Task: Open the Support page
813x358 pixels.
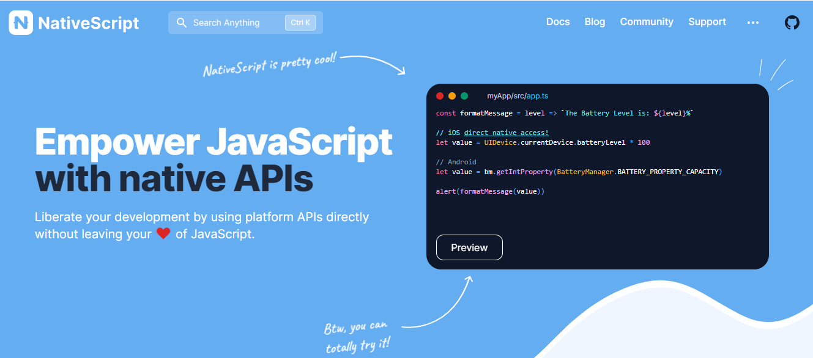Action: pos(707,22)
